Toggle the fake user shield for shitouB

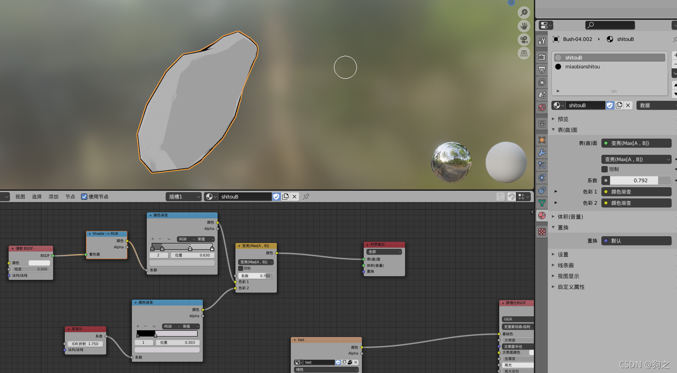coord(610,105)
